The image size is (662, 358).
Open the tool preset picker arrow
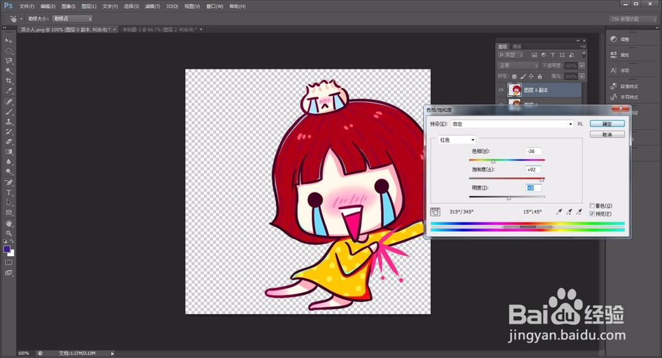(21, 19)
